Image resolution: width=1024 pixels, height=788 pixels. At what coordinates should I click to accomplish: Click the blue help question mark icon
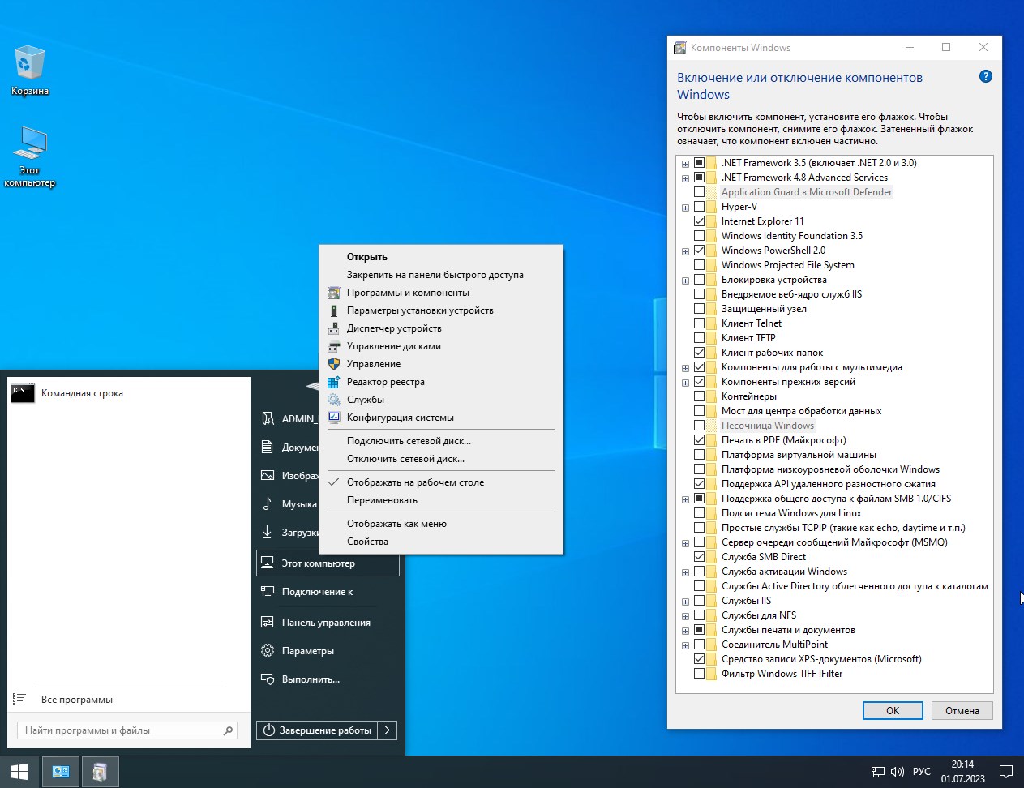pos(985,77)
